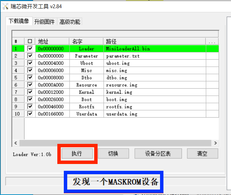Click the 清空 button
231x195 pixels.
[202, 153]
